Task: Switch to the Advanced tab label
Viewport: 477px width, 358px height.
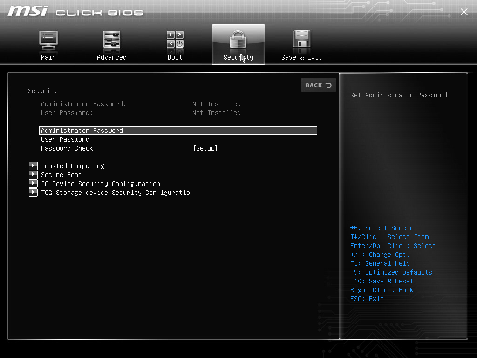Action: pyautogui.click(x=112, y=57)
